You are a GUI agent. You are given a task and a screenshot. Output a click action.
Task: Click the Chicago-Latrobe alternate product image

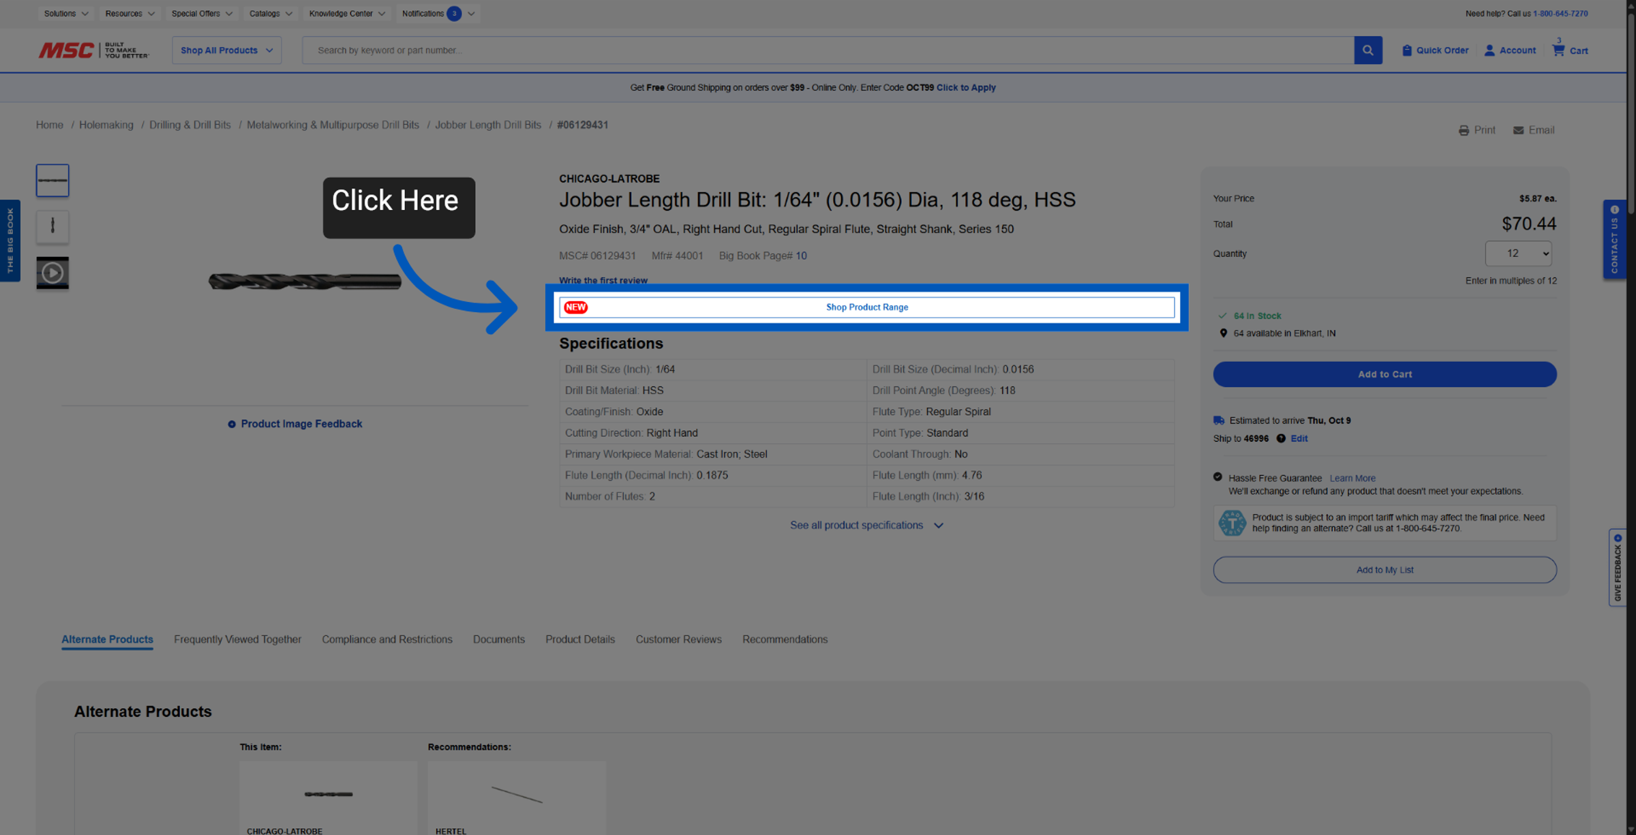(329, 794)
